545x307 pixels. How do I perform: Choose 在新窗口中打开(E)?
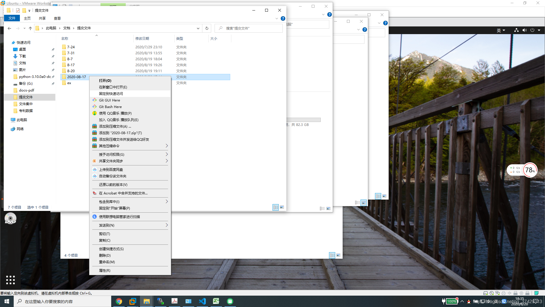point(113,87)
